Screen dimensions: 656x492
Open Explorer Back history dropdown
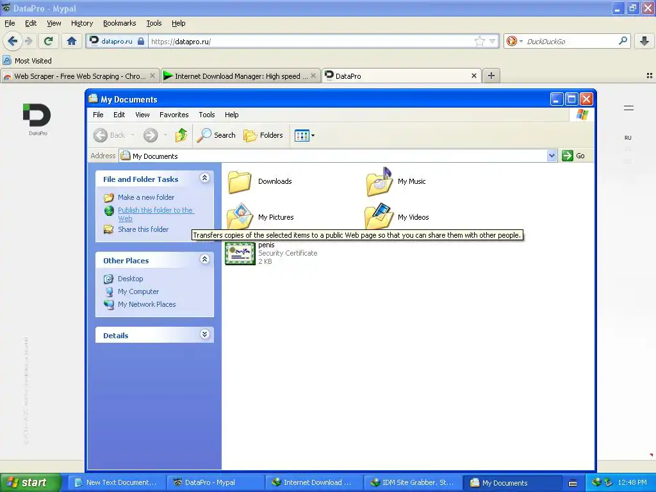pos(133,135)
